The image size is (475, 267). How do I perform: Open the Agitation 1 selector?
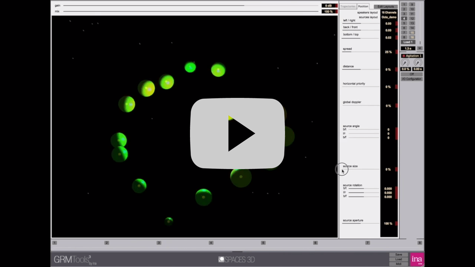pyautogui.click(x=412, y=56)
